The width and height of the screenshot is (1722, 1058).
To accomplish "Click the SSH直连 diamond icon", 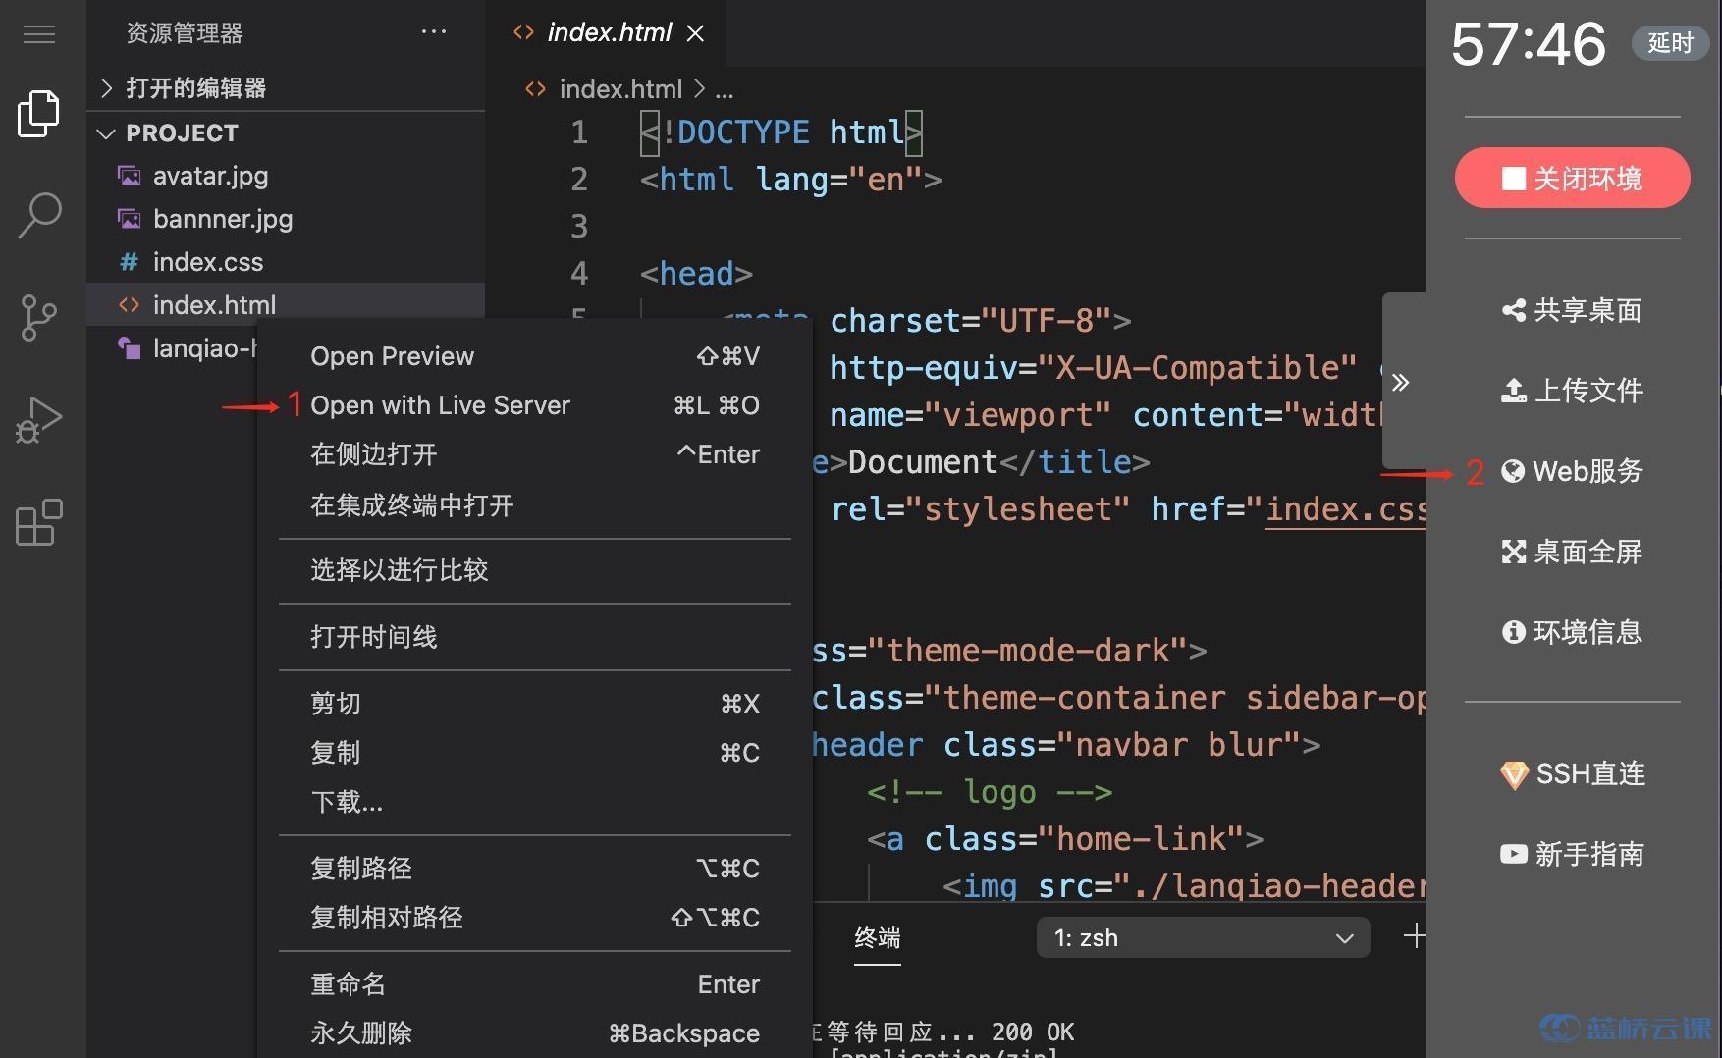I will point(1514,774).
